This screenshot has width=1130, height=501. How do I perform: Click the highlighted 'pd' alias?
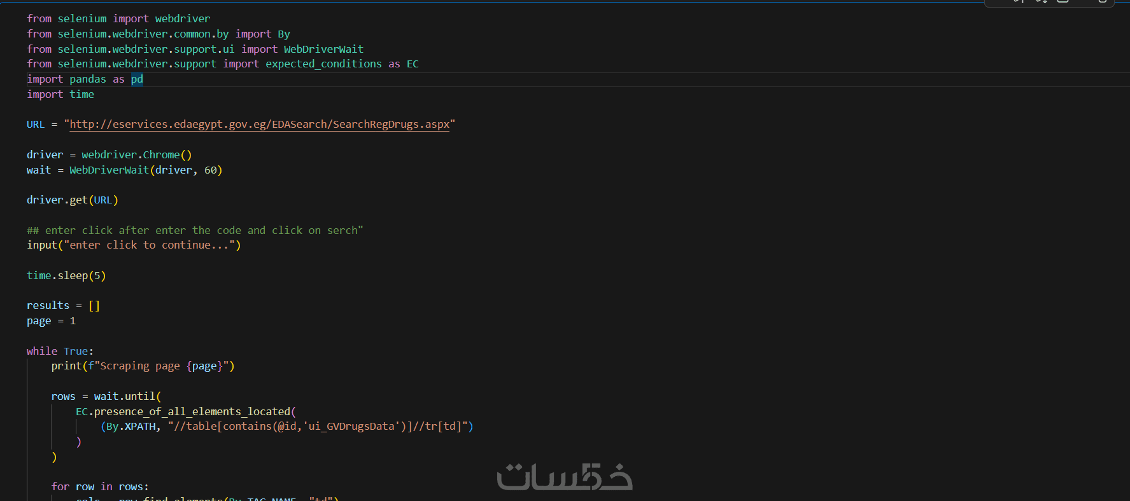[137, 79]
